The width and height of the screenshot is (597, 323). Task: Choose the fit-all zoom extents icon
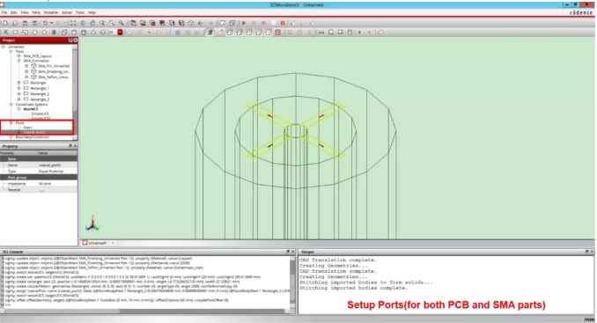(x=73, y=23)
